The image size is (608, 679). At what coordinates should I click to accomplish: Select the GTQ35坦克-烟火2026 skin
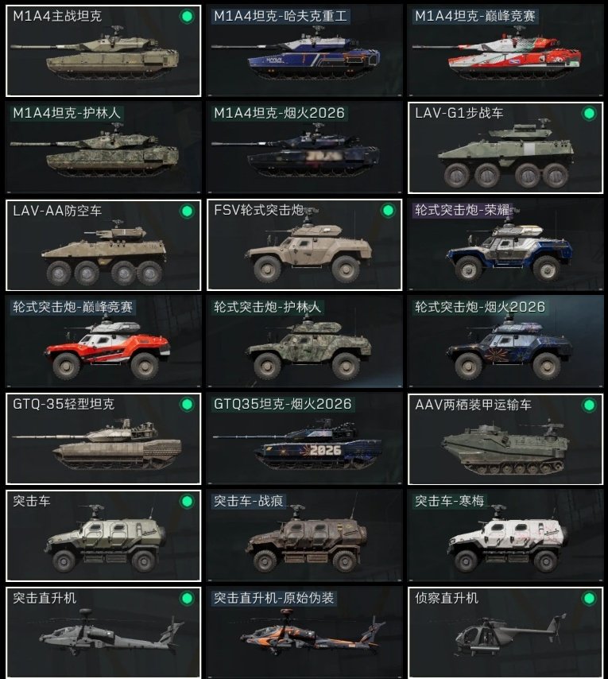coord(304,439)
